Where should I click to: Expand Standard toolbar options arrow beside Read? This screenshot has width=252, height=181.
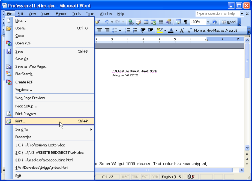(239, 22)
